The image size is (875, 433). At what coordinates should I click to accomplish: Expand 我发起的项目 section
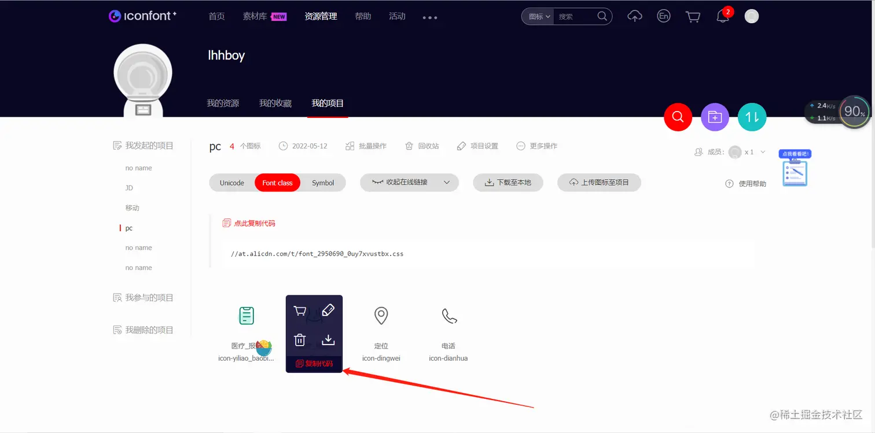click(143, 146)
